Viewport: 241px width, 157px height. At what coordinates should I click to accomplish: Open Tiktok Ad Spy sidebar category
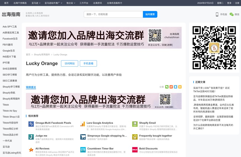pos(10,111)
